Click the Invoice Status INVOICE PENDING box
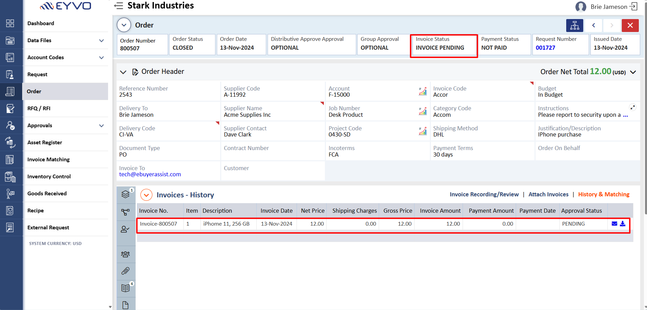This screenshot has width=647, height=310. (x=444, y=44)
